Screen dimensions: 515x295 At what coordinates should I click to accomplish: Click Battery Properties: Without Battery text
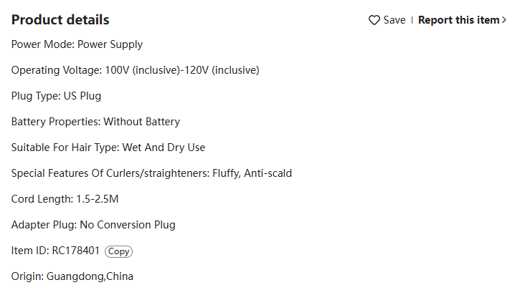tap(95, 122)
